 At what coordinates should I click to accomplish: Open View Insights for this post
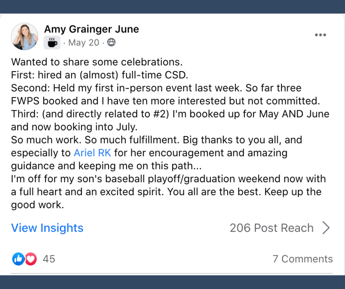point(47,228)
